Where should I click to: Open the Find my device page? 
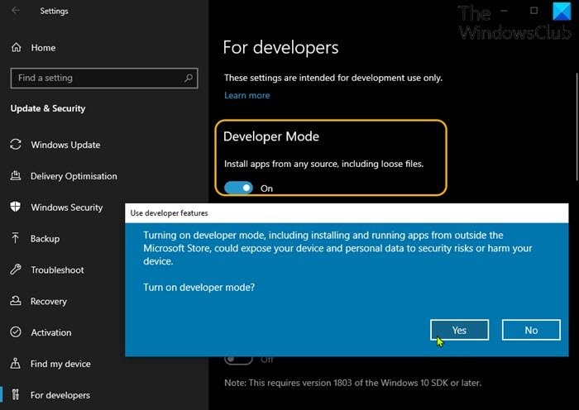click(60, 364)
